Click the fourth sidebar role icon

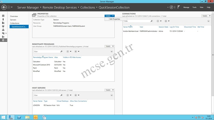coord(3,26)
